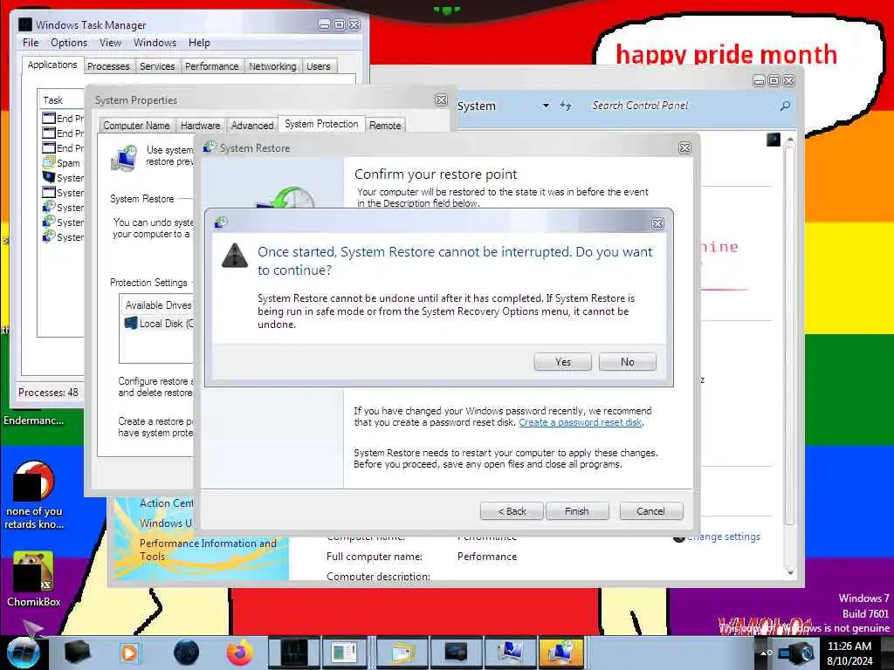Open Create a password reset disk link
Screen dimensions: 894x670
[581, 422]
